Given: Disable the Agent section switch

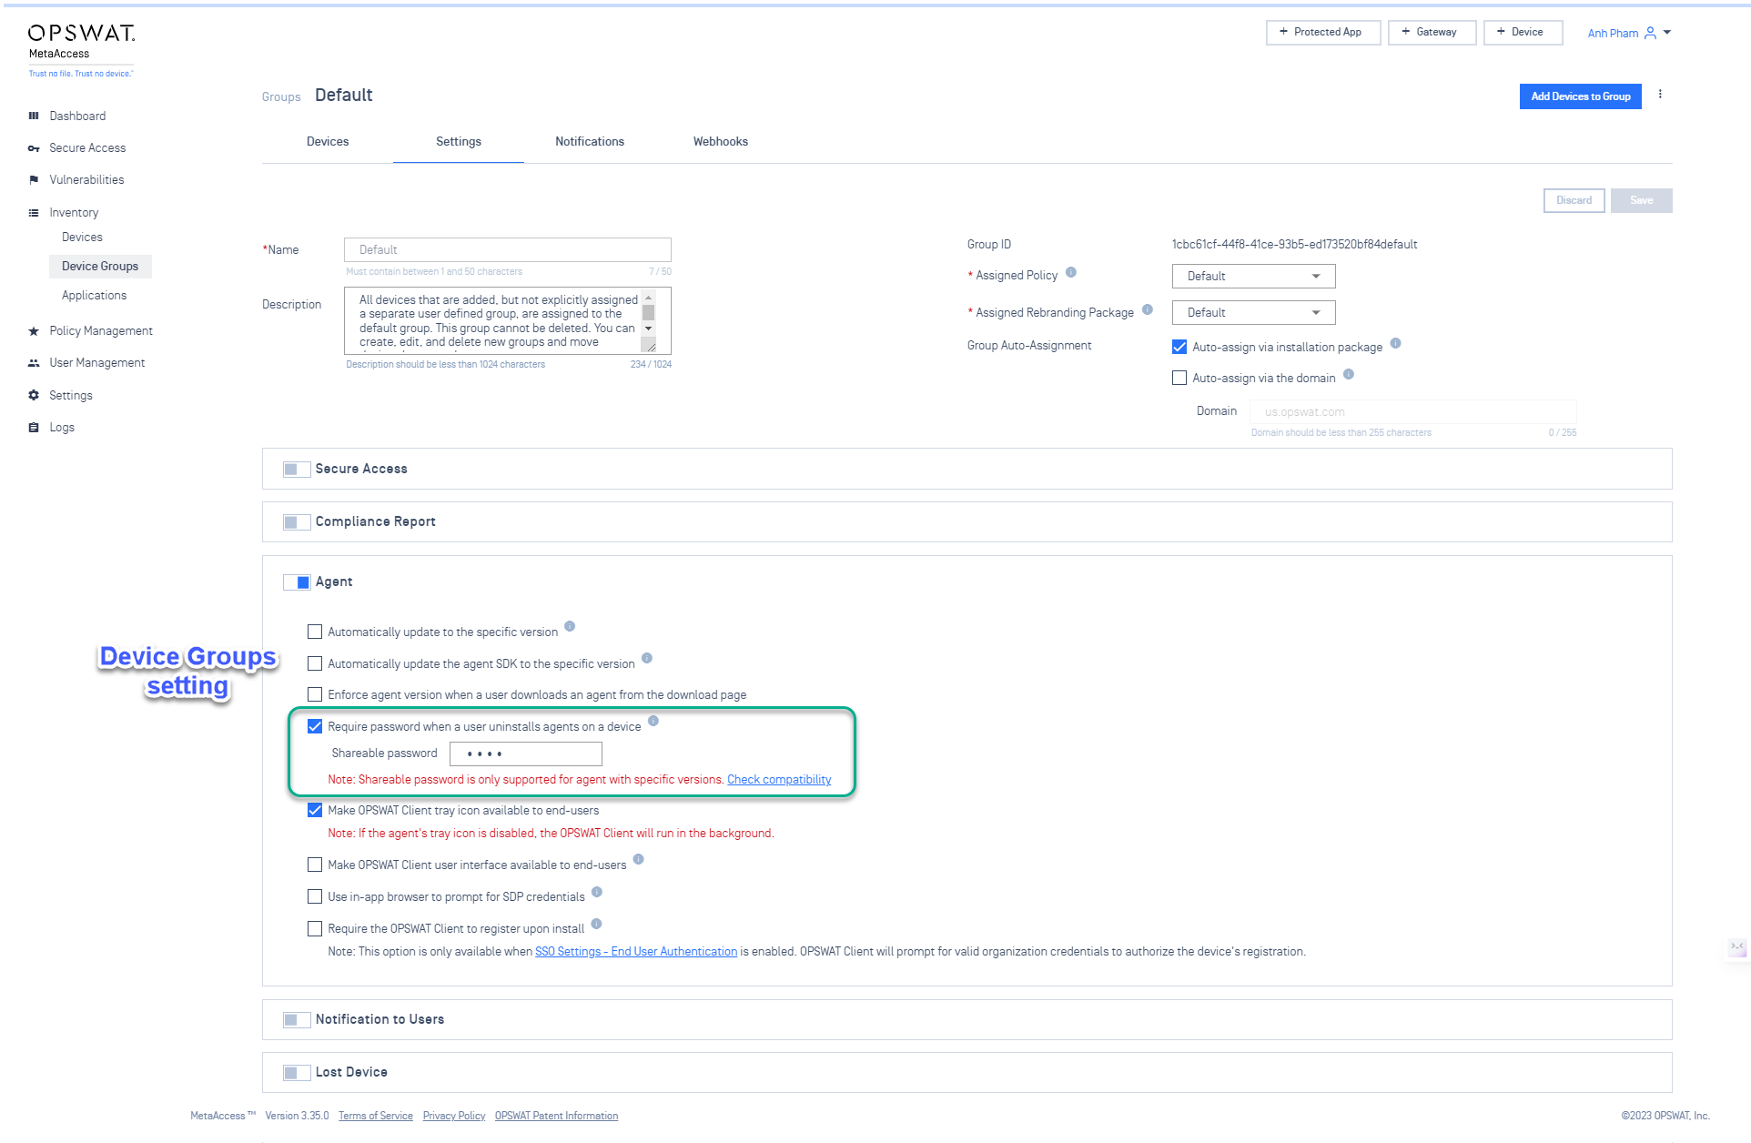Looking at the screenshot, I should (297, 582).
